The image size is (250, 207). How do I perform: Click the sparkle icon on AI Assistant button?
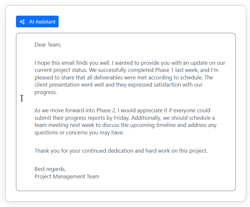pyautogui.click(x=22, y=22)
